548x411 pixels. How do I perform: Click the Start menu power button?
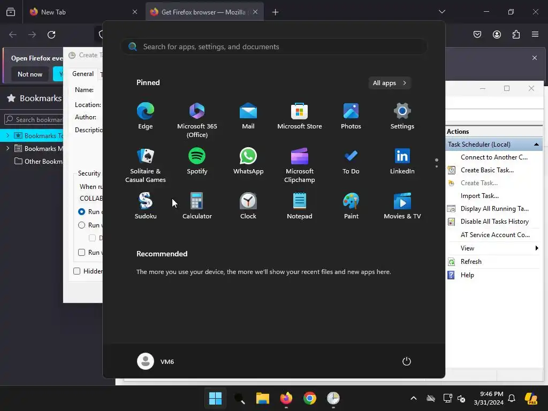407,361
